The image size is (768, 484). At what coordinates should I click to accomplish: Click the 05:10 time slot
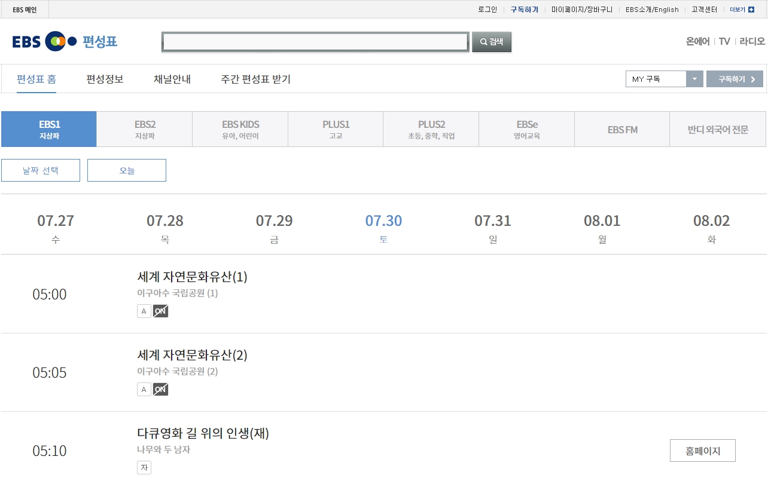tap(50, 451)
